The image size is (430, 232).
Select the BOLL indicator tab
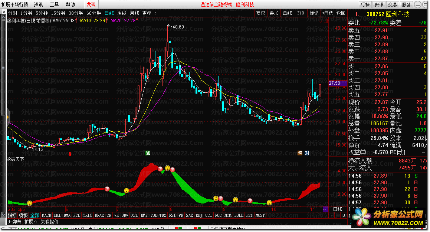point(239,215)
